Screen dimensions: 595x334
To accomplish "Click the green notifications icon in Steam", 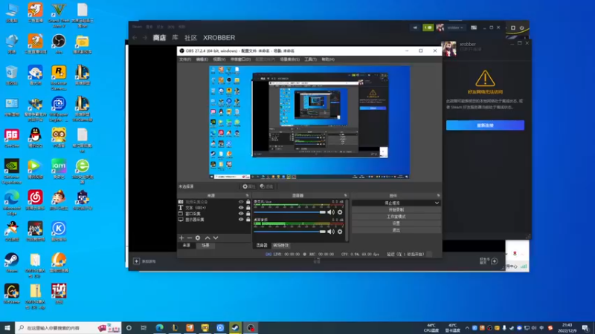I will pos(428,27).
